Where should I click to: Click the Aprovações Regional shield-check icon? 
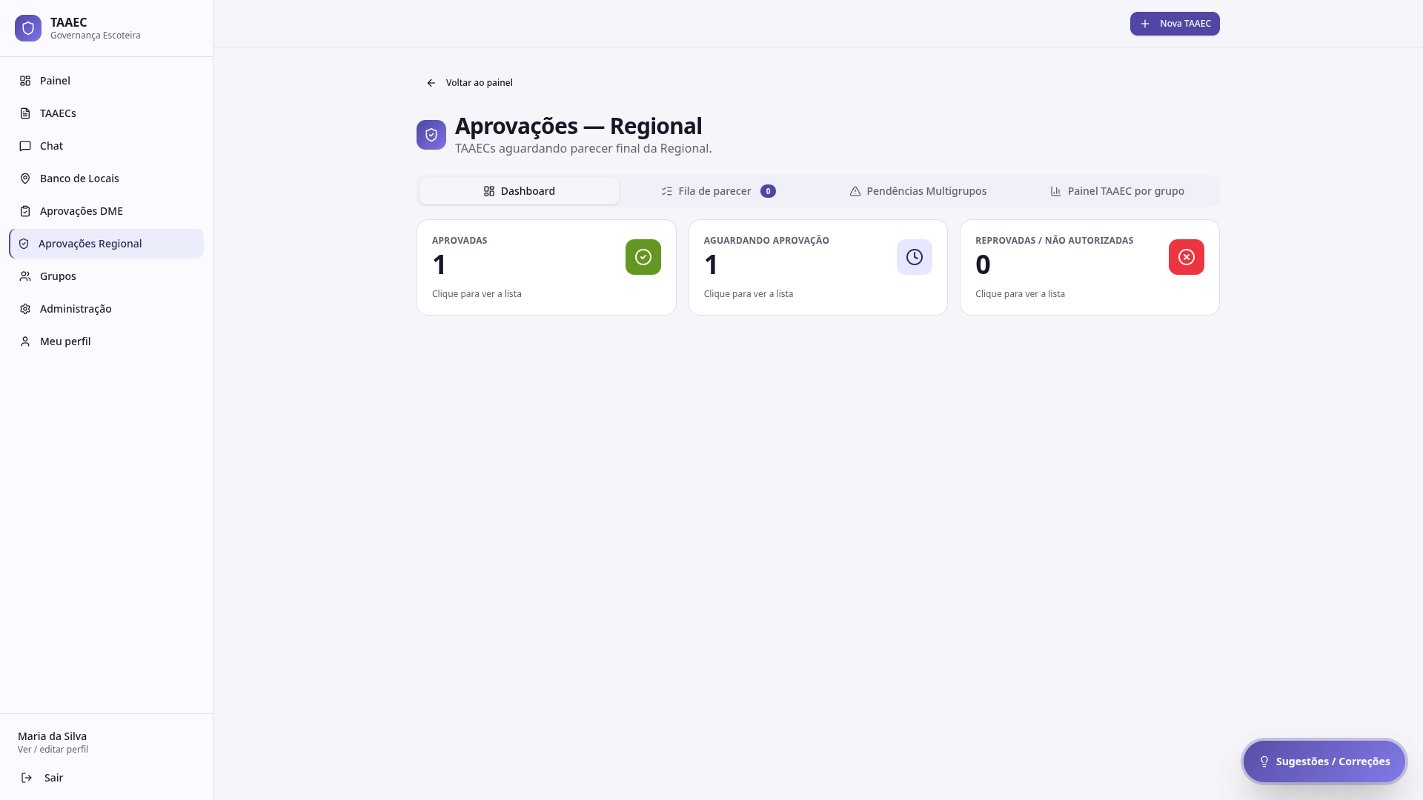coord(24,244)
